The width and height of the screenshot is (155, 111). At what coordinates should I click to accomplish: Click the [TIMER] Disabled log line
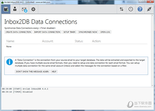17,92
